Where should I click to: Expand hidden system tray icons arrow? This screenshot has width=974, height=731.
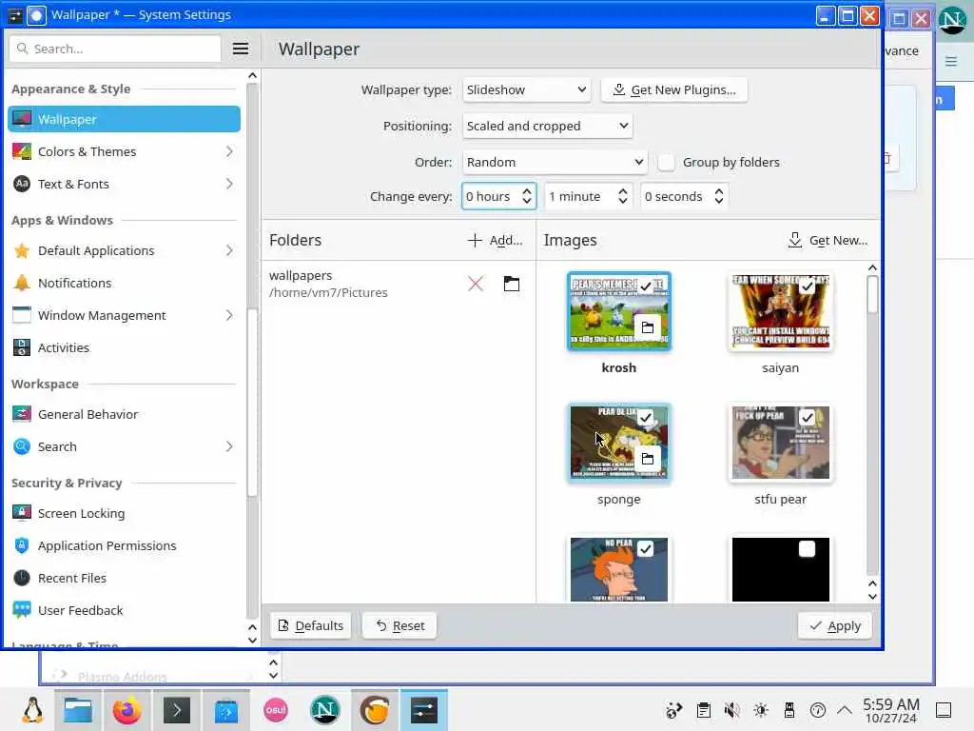point(844,710)
